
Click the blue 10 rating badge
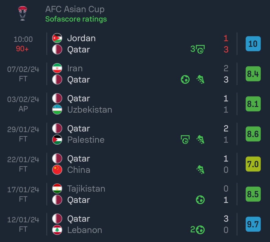tap(253, 44)
